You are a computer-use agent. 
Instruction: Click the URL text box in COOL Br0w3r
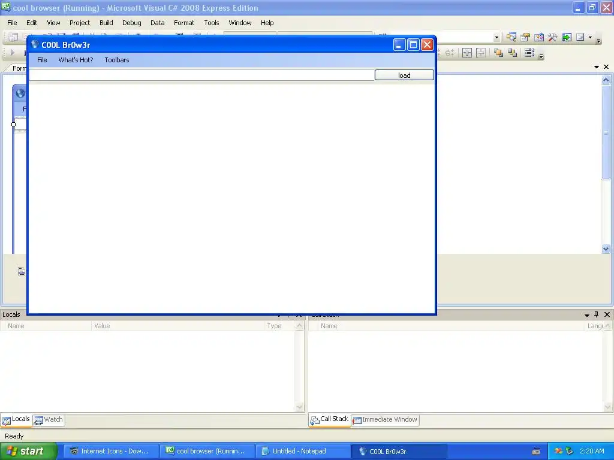tap(201, 75)
